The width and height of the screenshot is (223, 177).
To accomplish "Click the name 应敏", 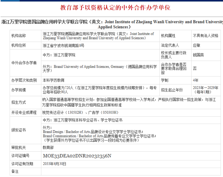I will 197,45.
